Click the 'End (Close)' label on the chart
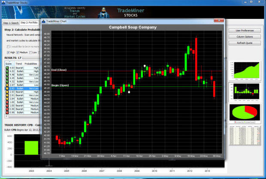This screenshot has height=179, width=266. 59,70
